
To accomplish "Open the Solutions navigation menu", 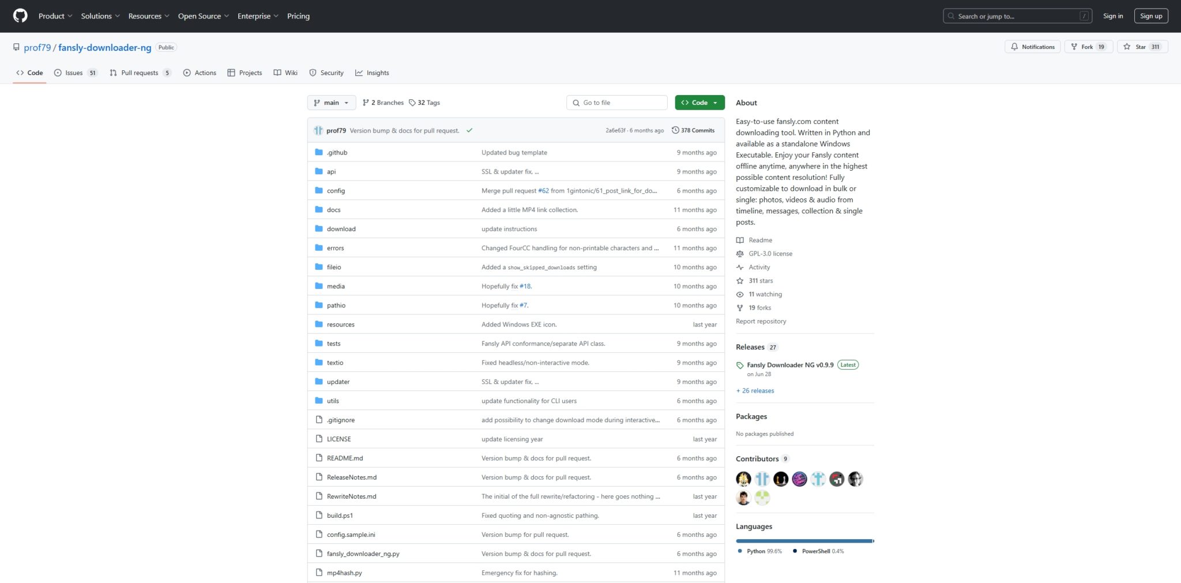I will pos(100,16).
